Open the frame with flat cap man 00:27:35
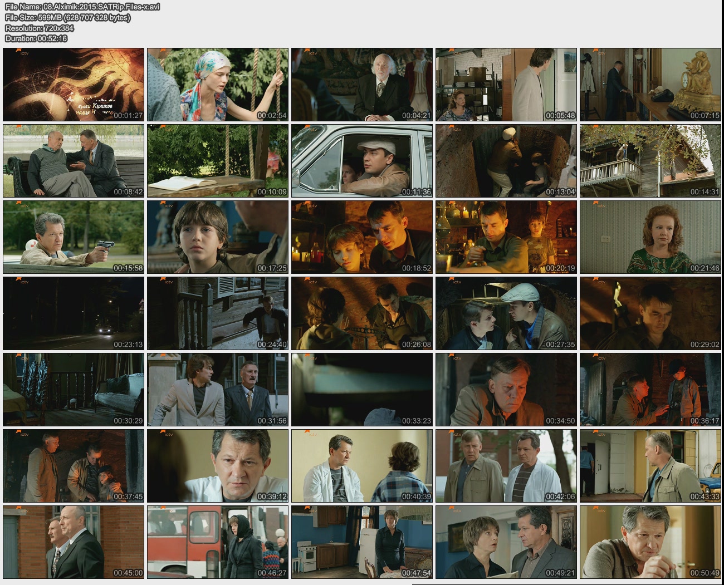This screenshot has height=585, width=724. click(506, 313)
